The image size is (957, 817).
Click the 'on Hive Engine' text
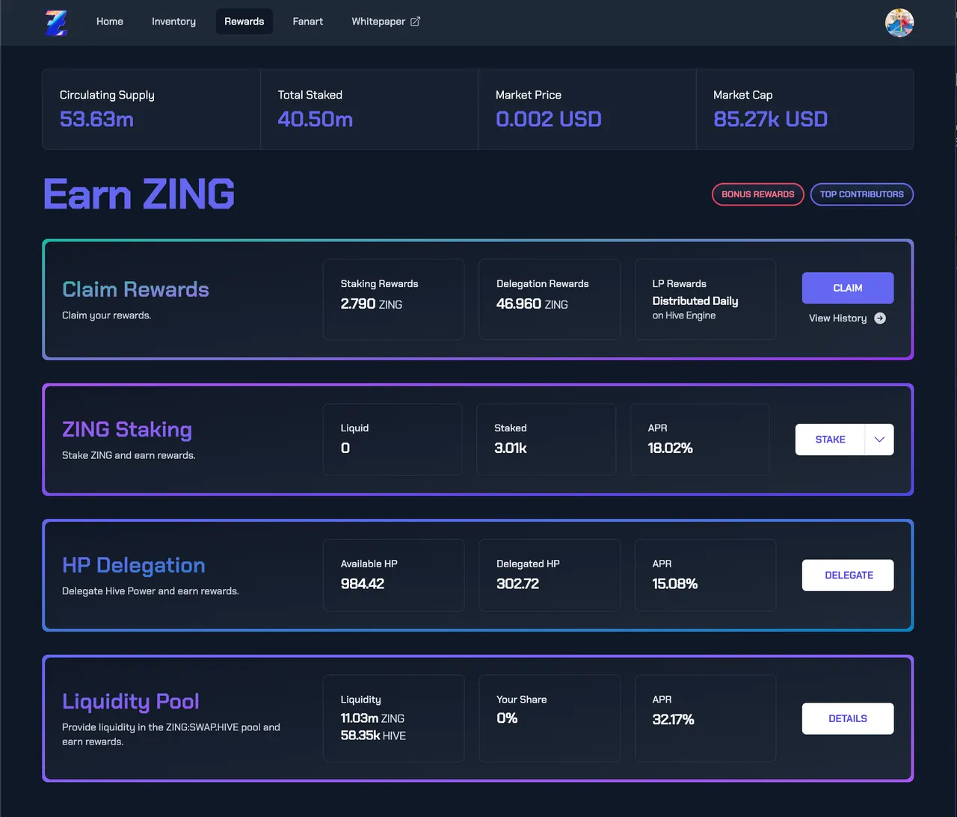click(684, 315)
